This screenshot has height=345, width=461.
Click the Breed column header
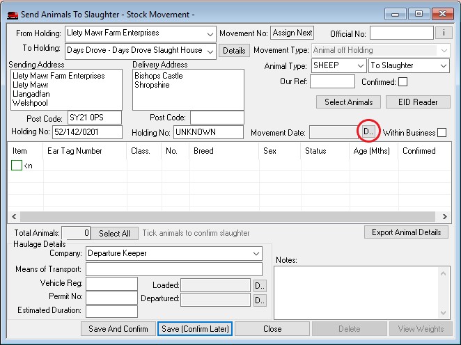(203, 151)
